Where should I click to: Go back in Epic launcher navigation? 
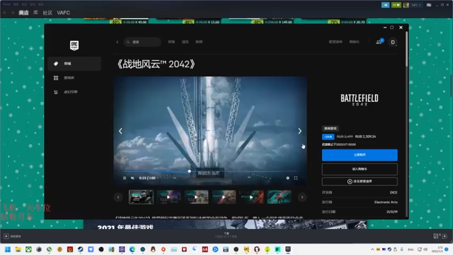pos(117,42)
